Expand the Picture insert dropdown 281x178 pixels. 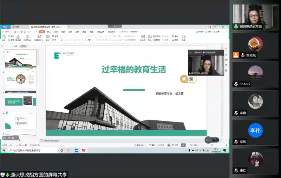point(157,36)
